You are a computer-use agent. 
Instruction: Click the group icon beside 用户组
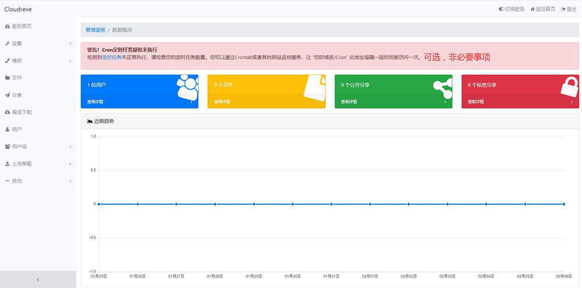click(x=7, y=147)
